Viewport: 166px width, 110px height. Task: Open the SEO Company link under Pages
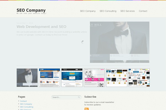(26, 104)
